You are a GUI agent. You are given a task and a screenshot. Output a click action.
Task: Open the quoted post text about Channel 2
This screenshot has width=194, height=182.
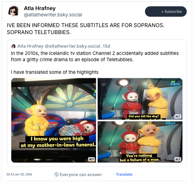[95, 56]
